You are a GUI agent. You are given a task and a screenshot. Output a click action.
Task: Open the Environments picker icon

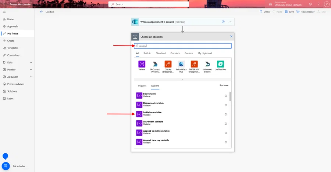[270, 4]
